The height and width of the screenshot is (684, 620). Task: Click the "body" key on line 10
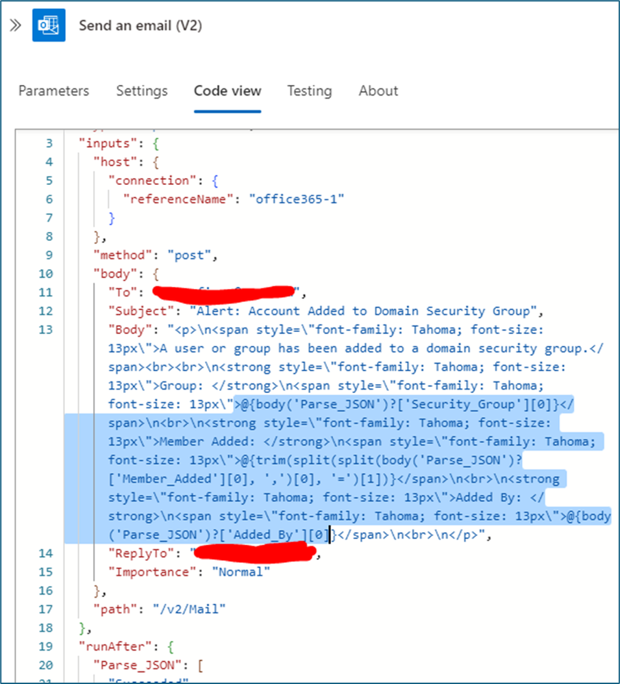(115, 274)
